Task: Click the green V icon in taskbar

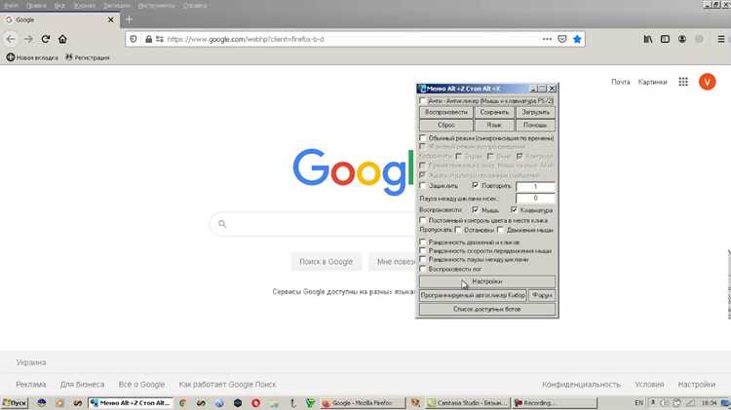Action: point(310,403)
